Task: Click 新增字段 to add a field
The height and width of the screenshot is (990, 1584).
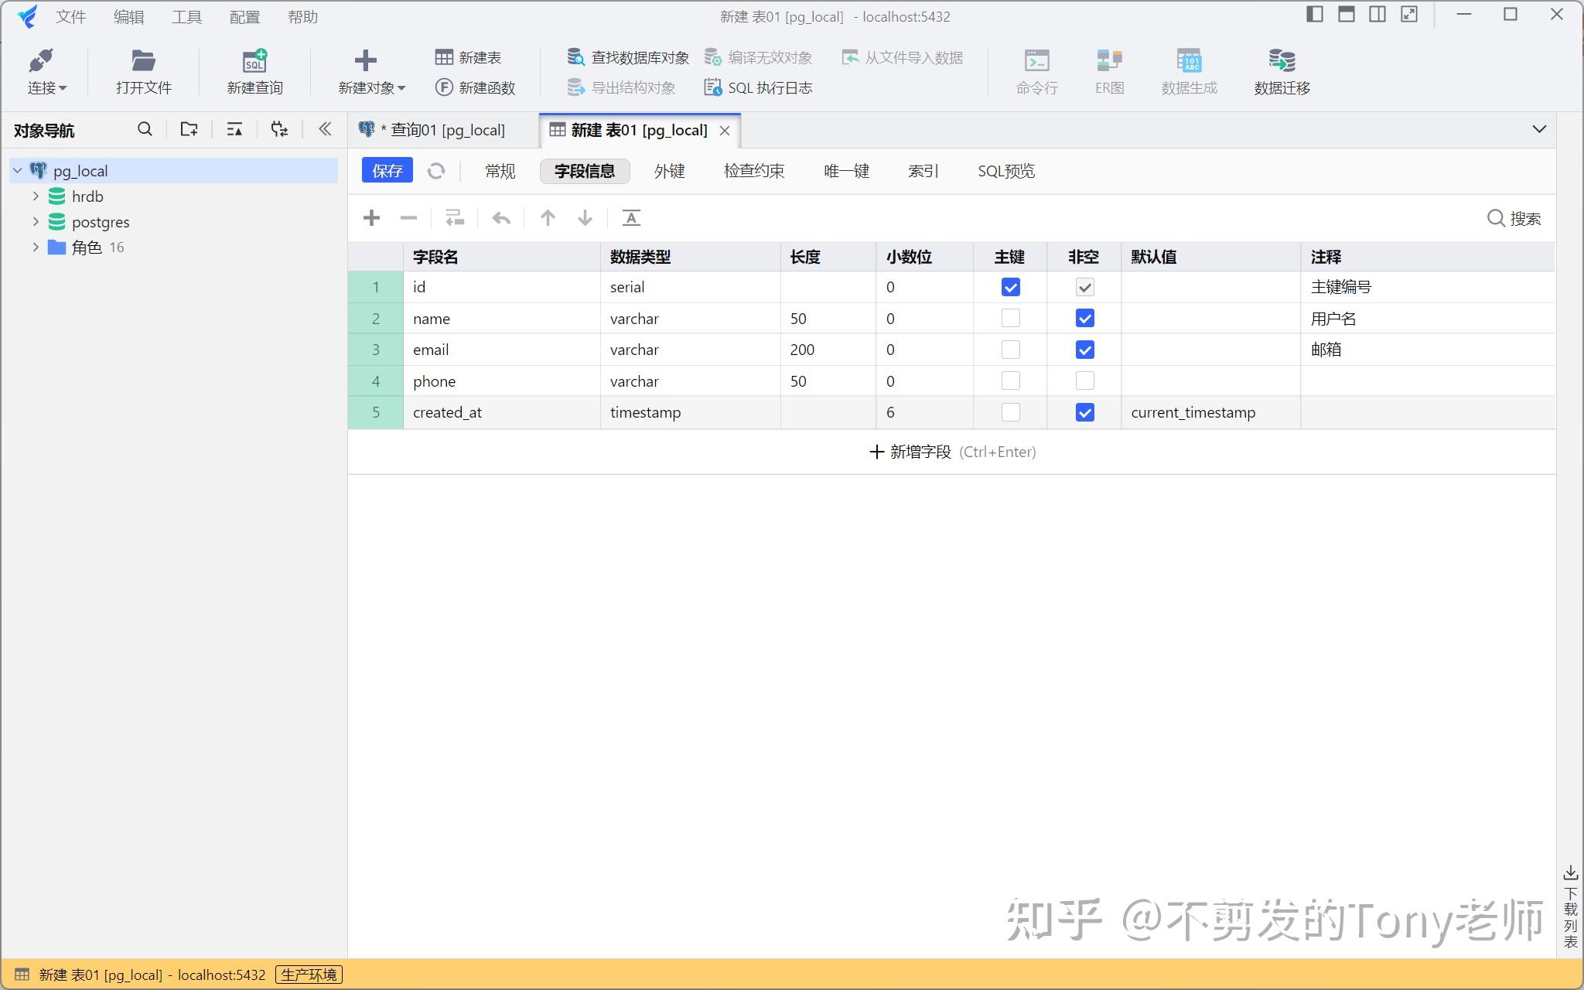Action: (920, 452)
